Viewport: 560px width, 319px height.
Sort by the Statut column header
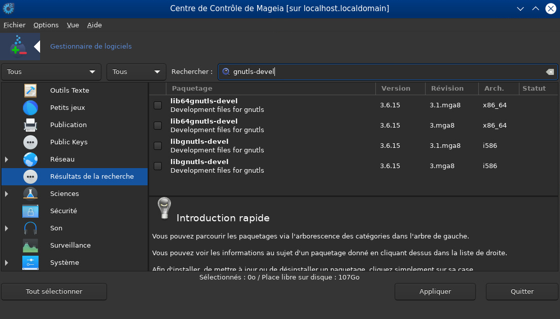click(x=538, y=89)
